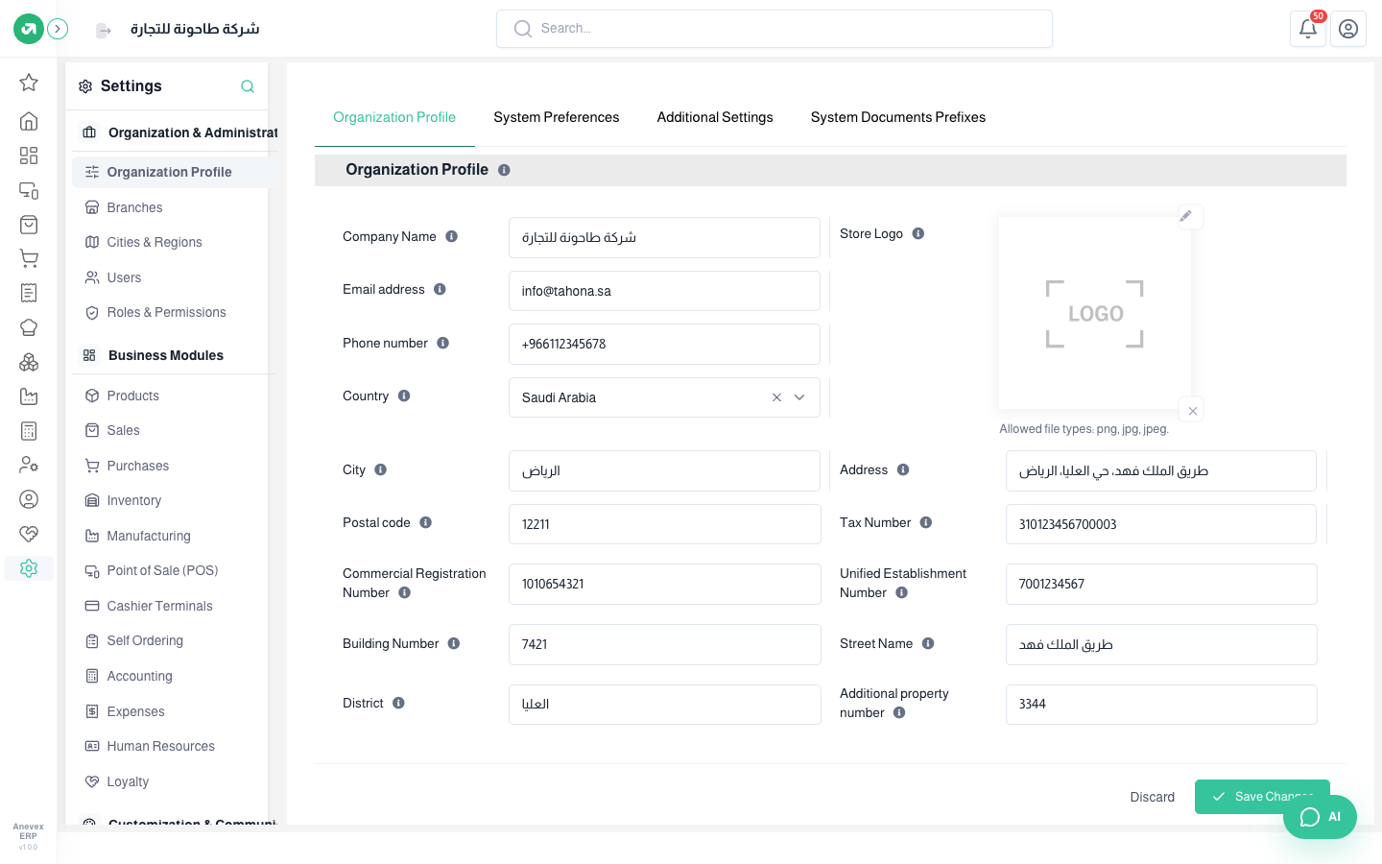
Task: Open the AI chat assistant
Action: pyautogui.click(x=1320, y=817)
